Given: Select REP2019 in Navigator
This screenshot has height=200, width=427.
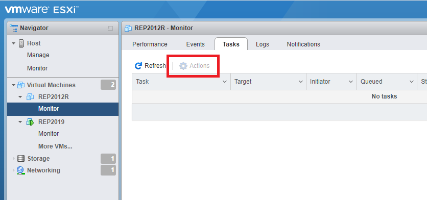Looking at the screenshot, I should [52, 122].
